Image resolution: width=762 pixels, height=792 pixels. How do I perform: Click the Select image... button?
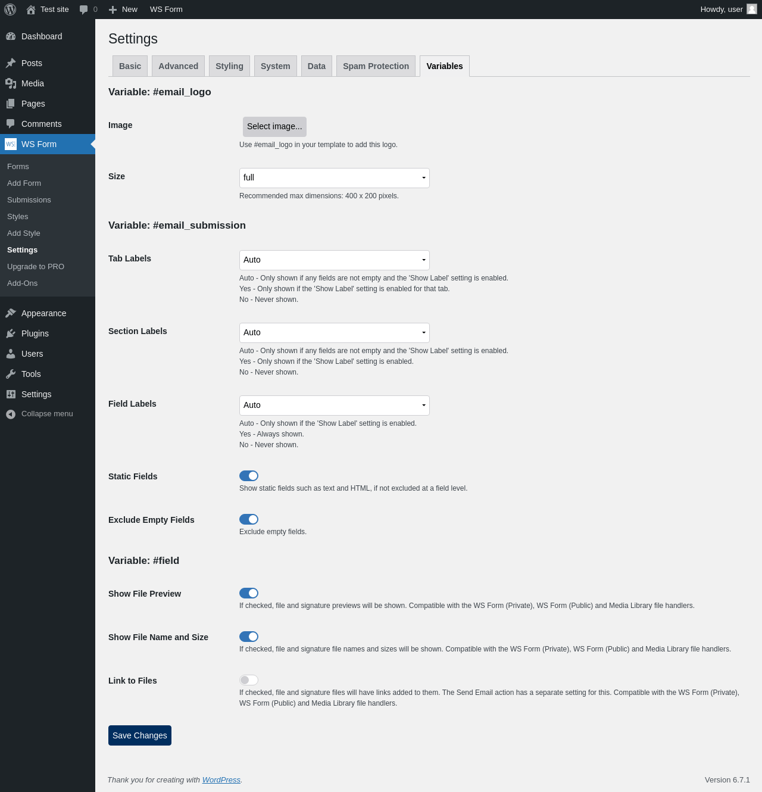coord(274,127)
